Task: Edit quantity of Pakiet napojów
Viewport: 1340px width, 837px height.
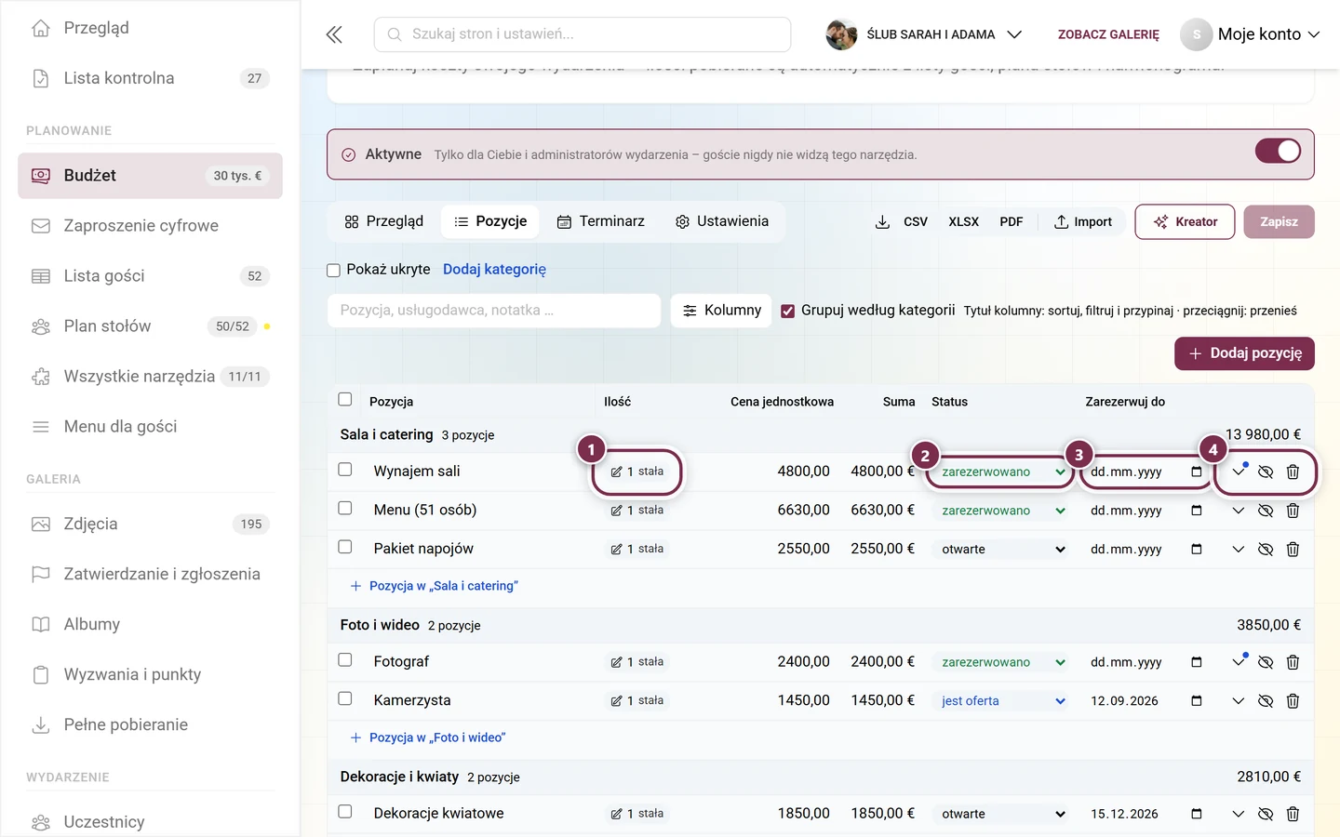Action: [636, 549]
